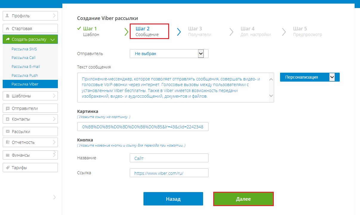The height and width of the screenshot is (215, 360).
Task: Open the Персонализация dropdown
Action: tap(310, 77)
